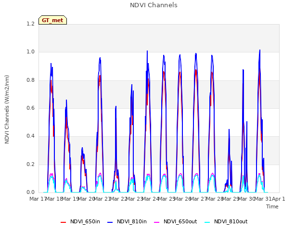Click the 0.2 y-axis tick label
The width and height of the screenshot is (308, 231).
30,164
